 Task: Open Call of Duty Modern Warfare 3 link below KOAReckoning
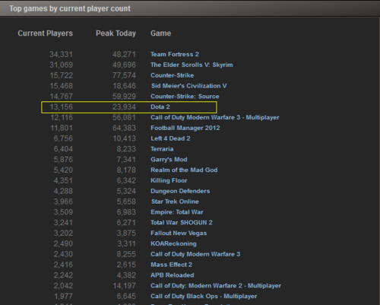click(195, 254)
